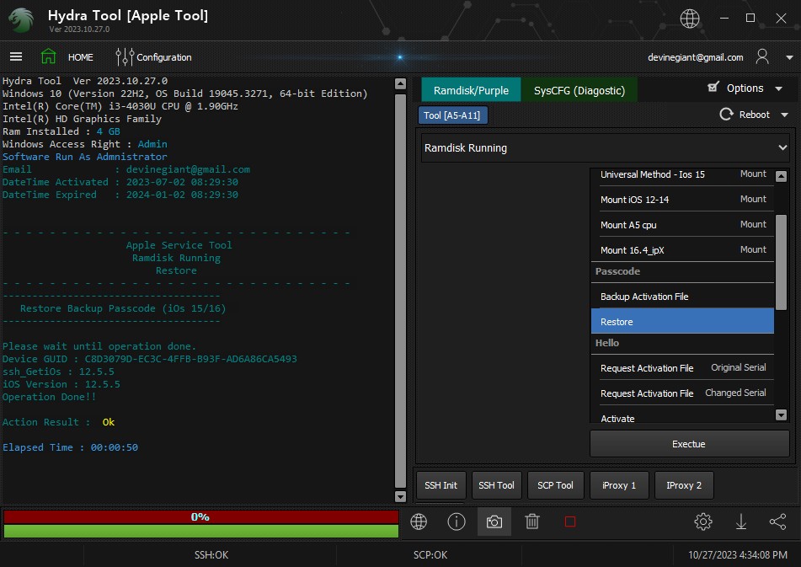Image resolution: width=801 pixels, height=567 pixels.
Task: Click the log scrollbar down arrow
Action: [401, 496]
